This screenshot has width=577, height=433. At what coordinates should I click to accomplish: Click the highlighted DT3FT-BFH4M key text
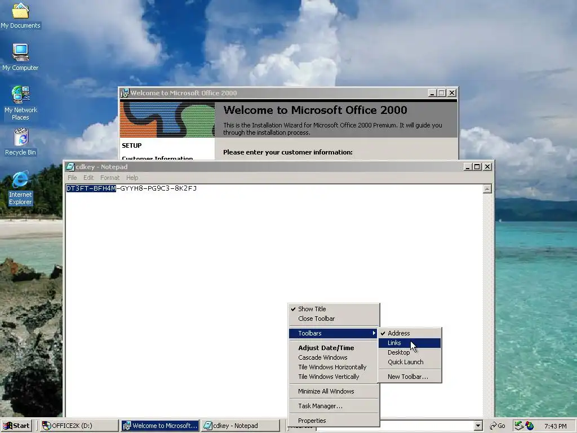coord(91,188)
